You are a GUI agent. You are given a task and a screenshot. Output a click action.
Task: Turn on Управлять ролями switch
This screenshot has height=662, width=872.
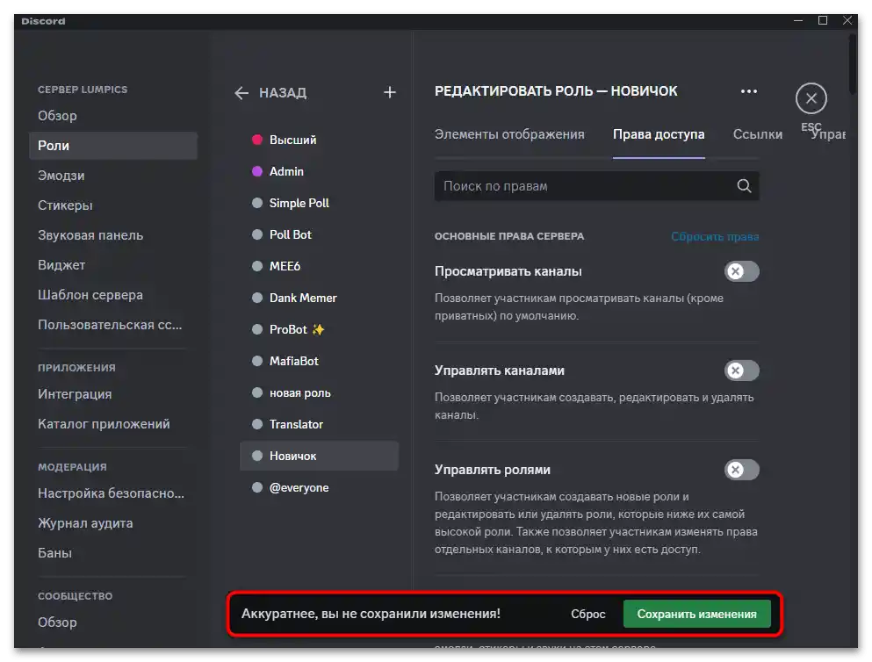(741, 470)
